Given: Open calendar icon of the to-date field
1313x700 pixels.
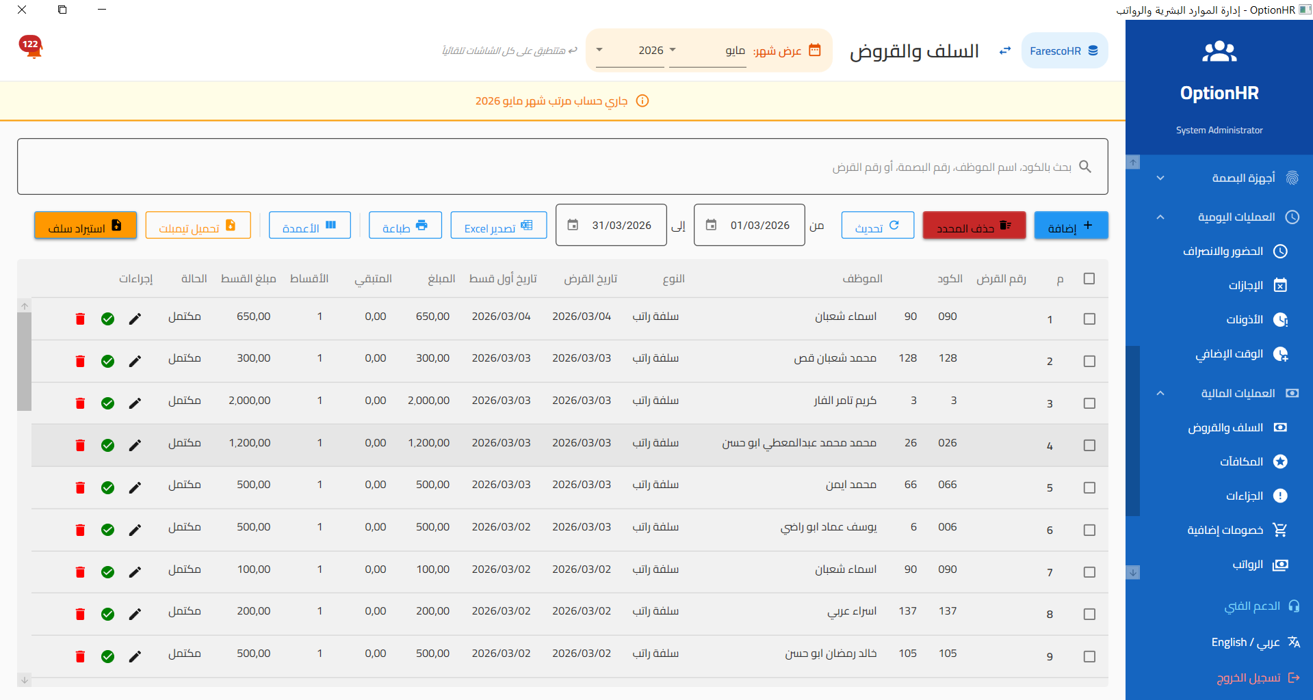Looking at the screenshot, I should click(x=573, y=225).
